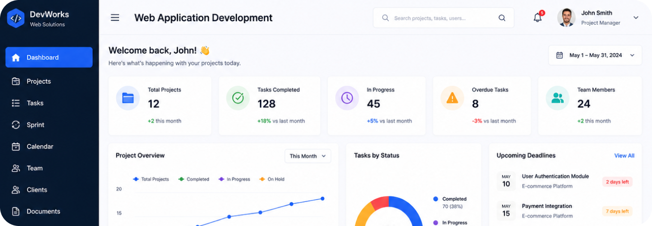Screen dimensions: 652x226
Task: Click the View All deadlines link
Action: pyautogui.click(x=624, y=155)
